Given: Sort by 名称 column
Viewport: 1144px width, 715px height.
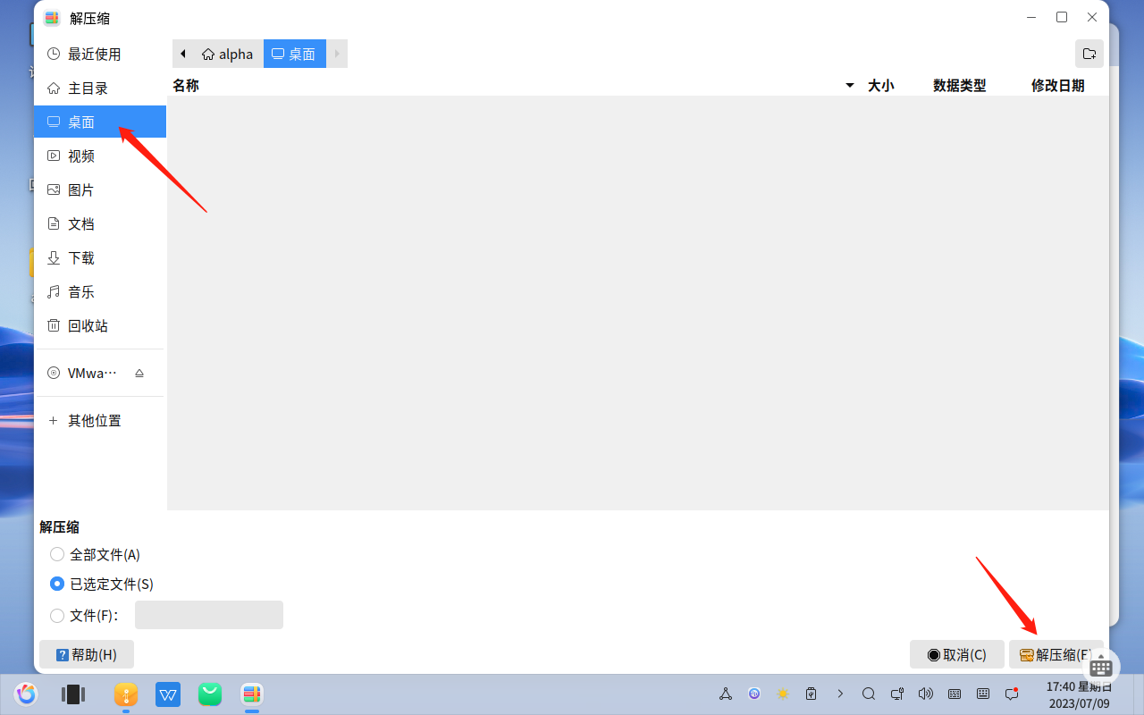Looking at the screenshot, I should pyautogui.click(x=186, y=85).
